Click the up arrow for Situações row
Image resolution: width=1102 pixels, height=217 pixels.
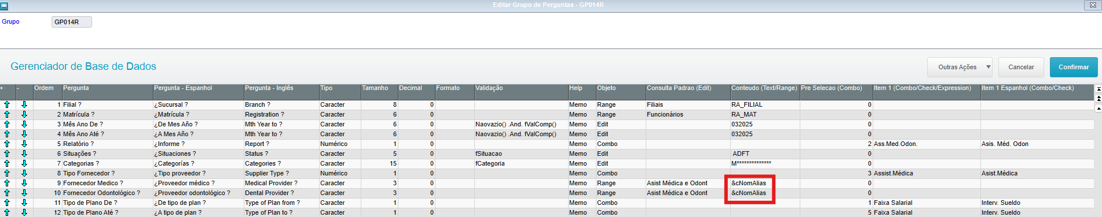[7, 154]
